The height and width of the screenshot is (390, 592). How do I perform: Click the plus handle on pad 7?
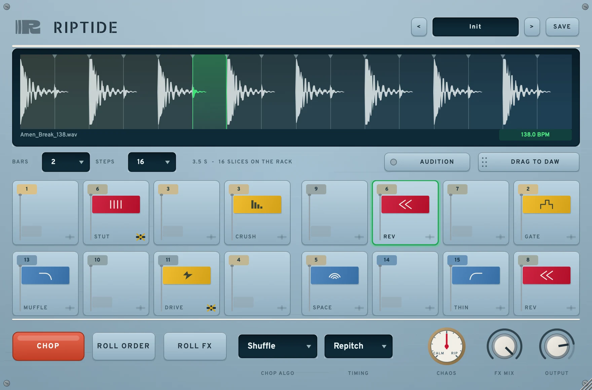[x=501, y=237]
